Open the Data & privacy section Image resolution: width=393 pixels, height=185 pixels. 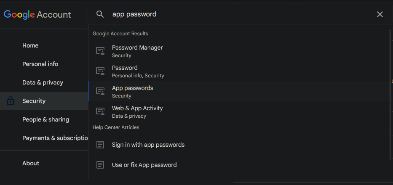pos(43,82)
